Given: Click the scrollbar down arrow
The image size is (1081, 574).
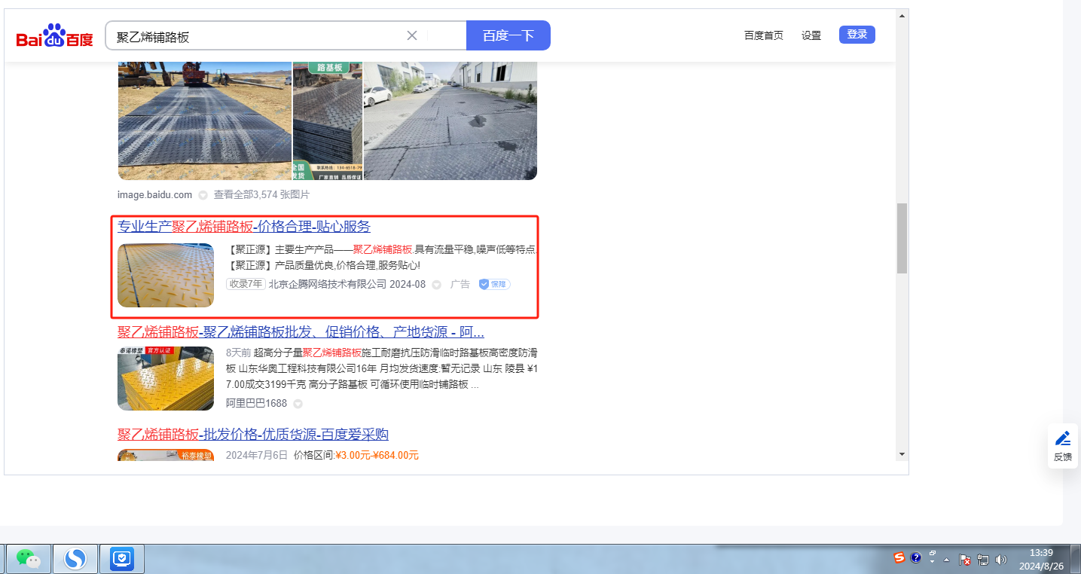Looking at the screenshot, I should pos(902,454).
